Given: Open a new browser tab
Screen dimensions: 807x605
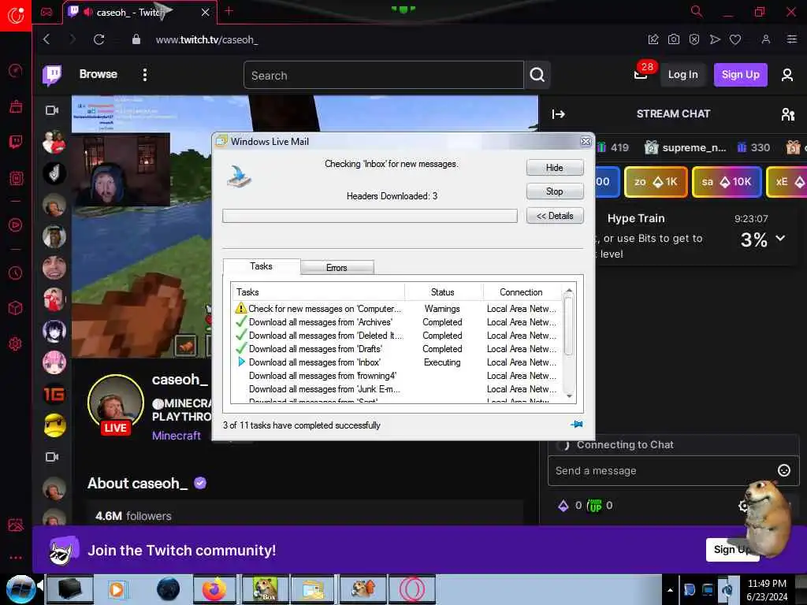Looking at the screenshot, I should click(229, 11).
